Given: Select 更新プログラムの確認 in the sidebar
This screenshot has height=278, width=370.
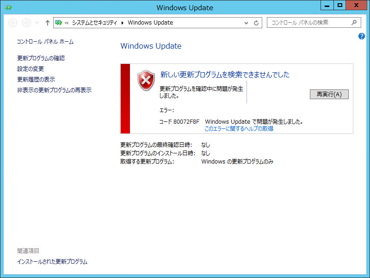Looking at the screenshot, I should pos(41,58).
